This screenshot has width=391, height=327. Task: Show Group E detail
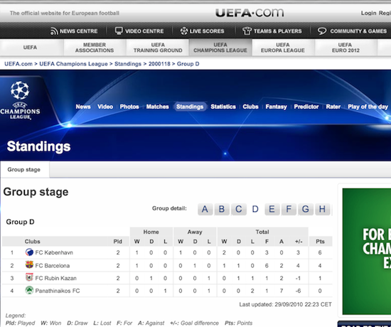(x=272, y=209)
